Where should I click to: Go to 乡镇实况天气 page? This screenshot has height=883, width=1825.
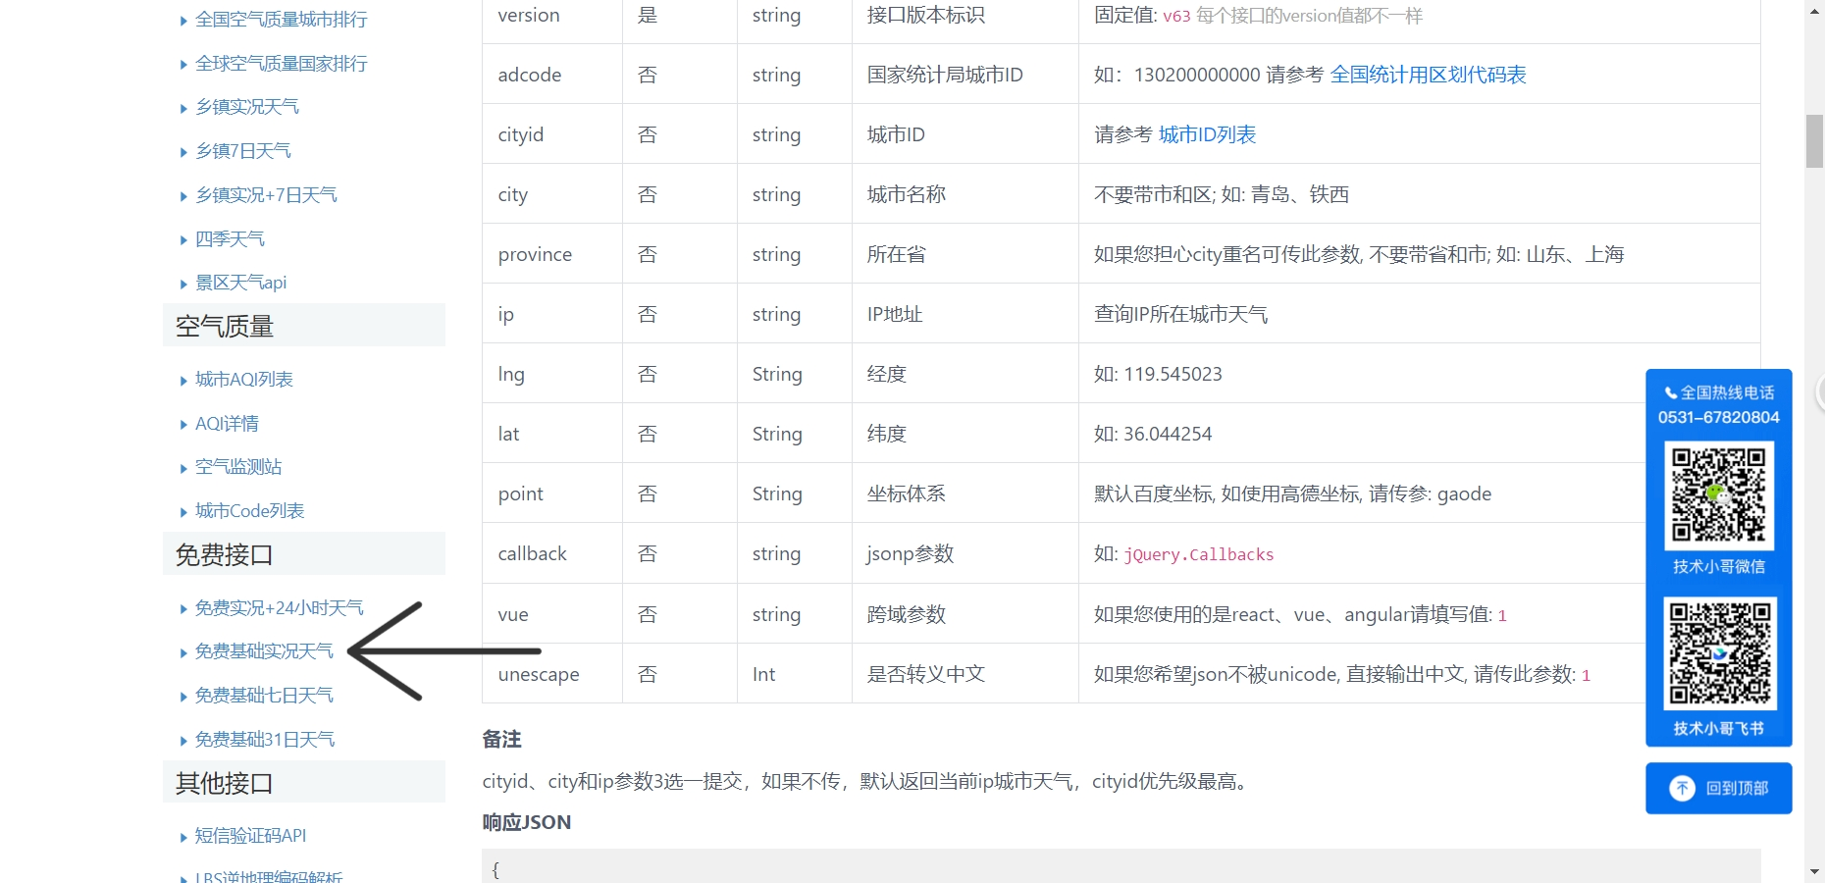point(247,107)
